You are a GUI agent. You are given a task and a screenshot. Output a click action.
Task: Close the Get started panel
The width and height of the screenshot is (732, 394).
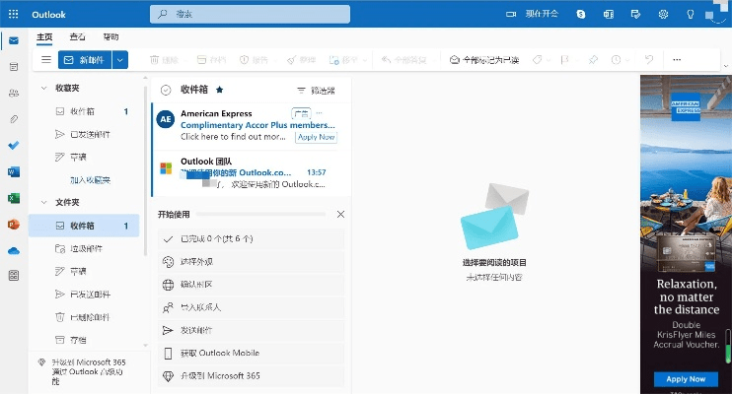[x=340, y=214]
